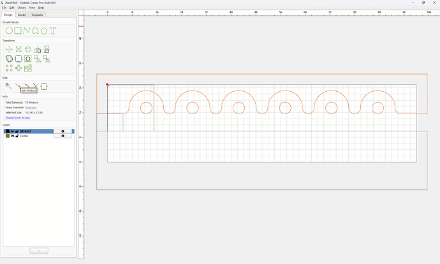Toggle the lock on DEFAULT layer

(x=17, y=131)
